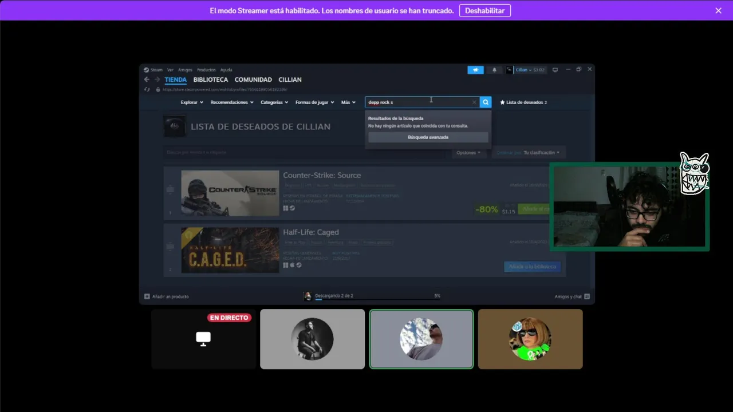The height and width of the screenshot is (412, 733).
Task: Click the download progress bar at 5%
Action: [377, 299]
